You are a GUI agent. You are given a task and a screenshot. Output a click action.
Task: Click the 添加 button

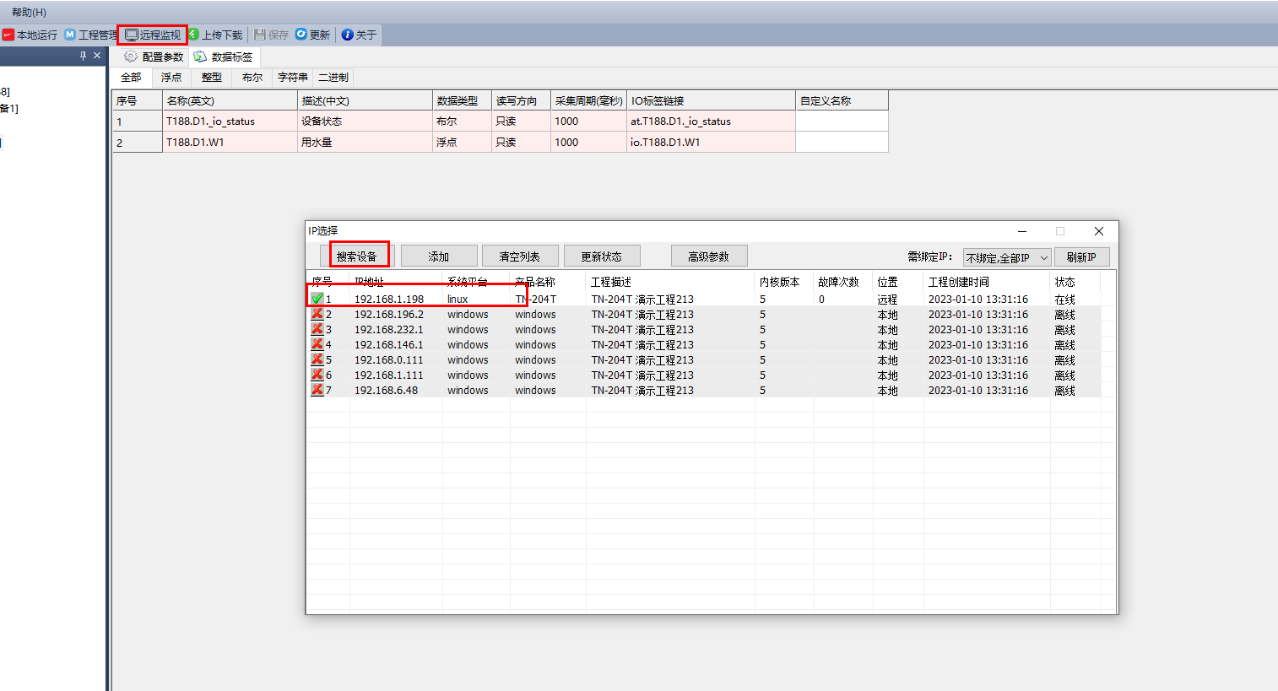[x=439, y=256]
